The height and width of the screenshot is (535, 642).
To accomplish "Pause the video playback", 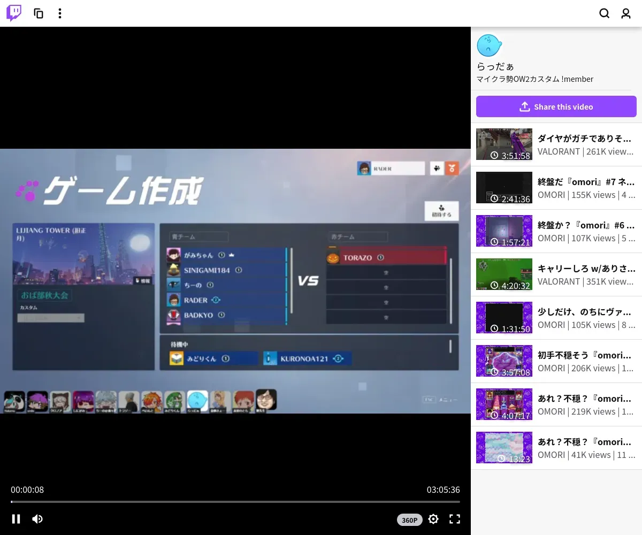I will 16,519.
